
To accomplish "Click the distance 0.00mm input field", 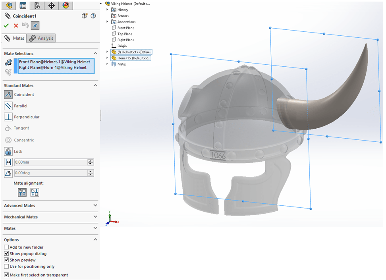I will click(50, 162).
